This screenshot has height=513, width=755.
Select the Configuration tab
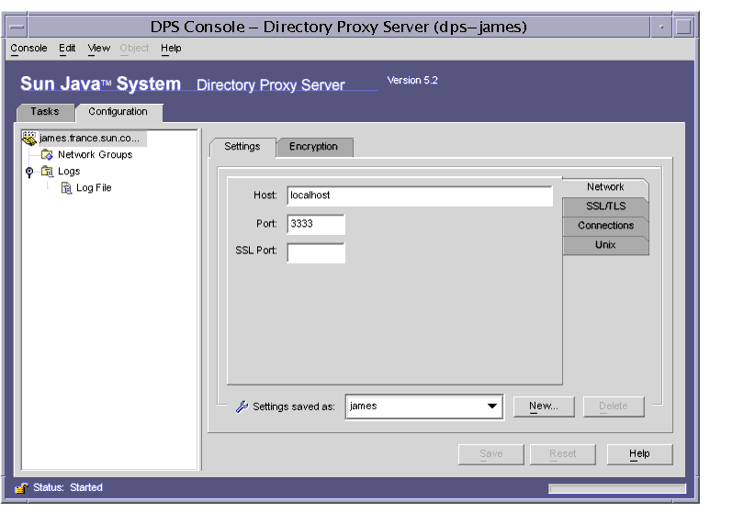(118, 112)
